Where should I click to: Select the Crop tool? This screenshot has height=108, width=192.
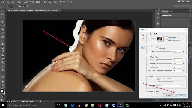[x=3, y=29]
